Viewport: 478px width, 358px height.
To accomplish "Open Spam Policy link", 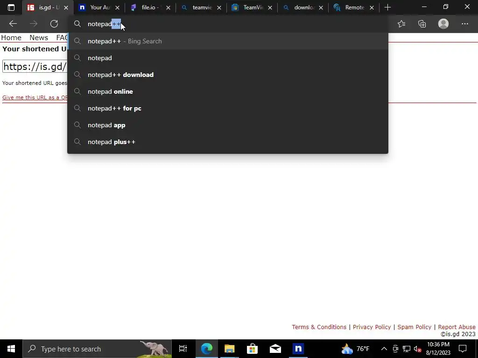I will (415, 327).
